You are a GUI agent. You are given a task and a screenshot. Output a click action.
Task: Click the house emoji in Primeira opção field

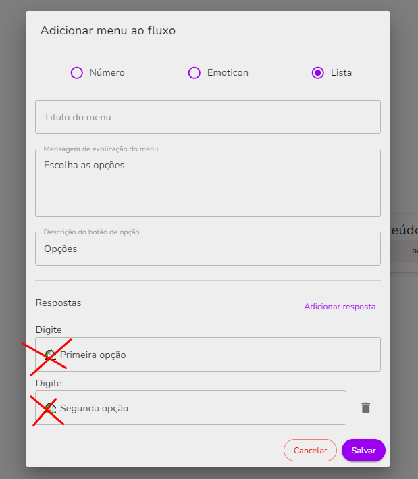(x=51, y=355)
